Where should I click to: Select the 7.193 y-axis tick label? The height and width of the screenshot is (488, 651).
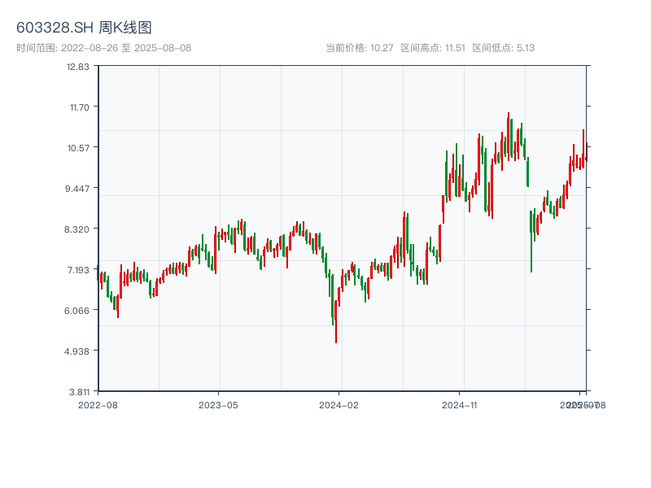pos(78,269)
